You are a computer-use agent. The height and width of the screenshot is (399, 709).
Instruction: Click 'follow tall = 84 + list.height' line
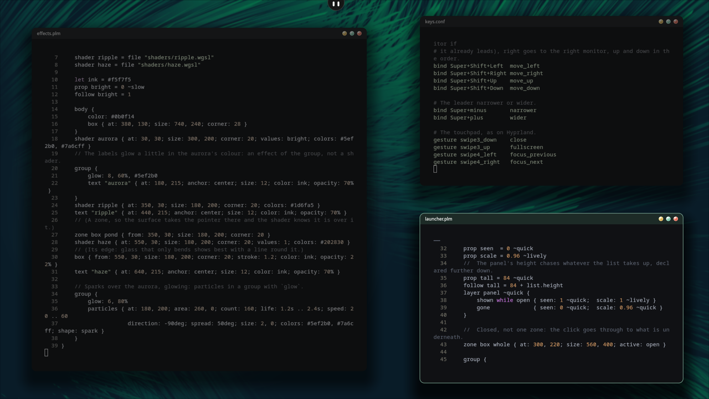(513, 285)
